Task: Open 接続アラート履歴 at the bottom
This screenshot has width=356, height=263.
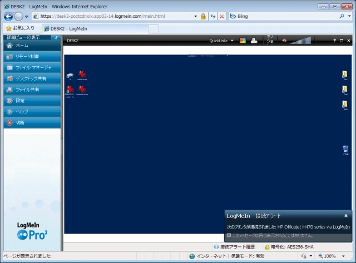Action: click(235, 247)
